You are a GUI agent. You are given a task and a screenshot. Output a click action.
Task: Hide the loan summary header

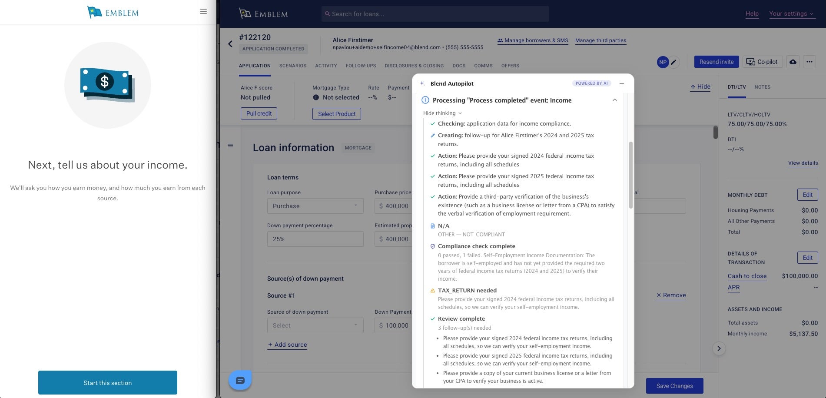[x=700, y=87]
